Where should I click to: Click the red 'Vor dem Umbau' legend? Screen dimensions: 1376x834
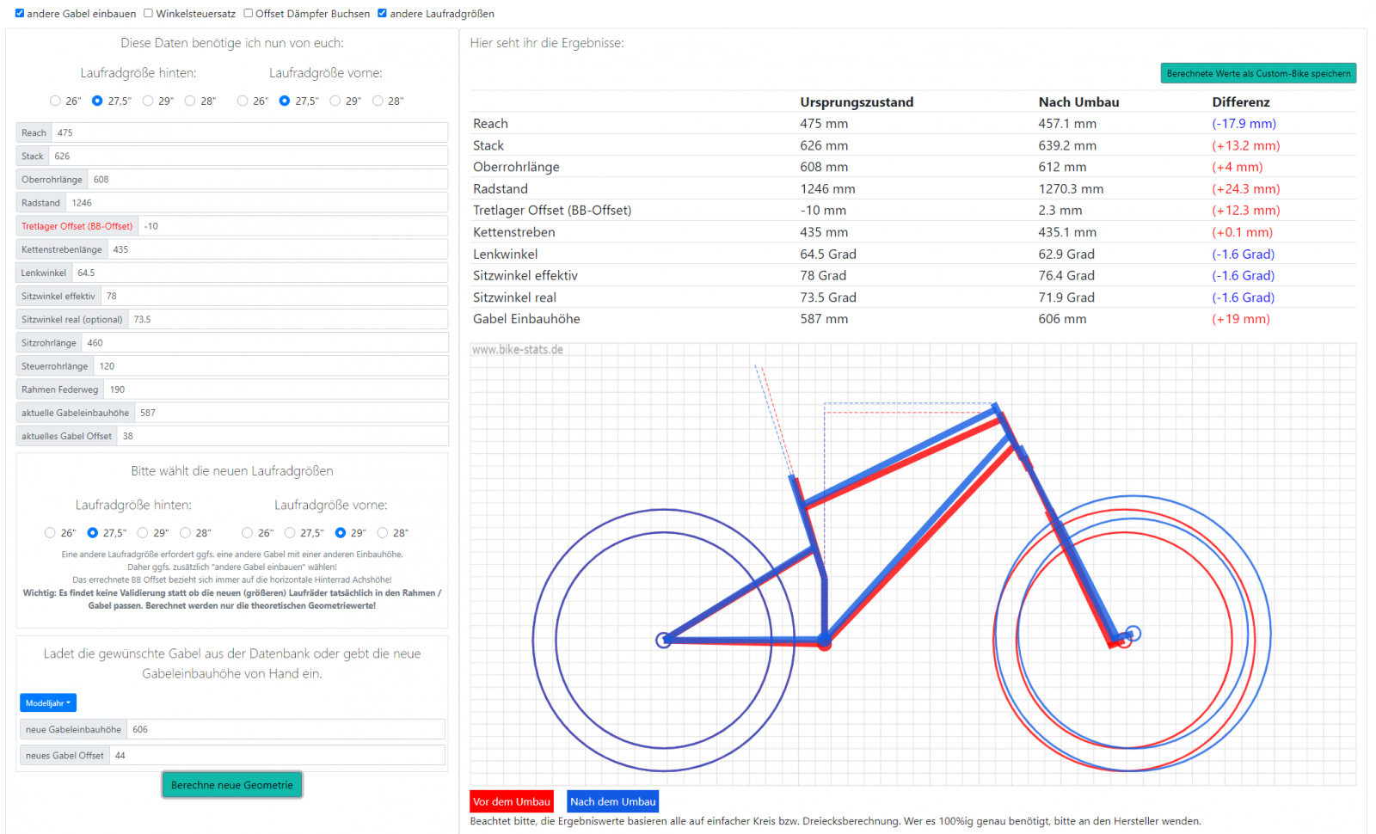tap(512, 802)
